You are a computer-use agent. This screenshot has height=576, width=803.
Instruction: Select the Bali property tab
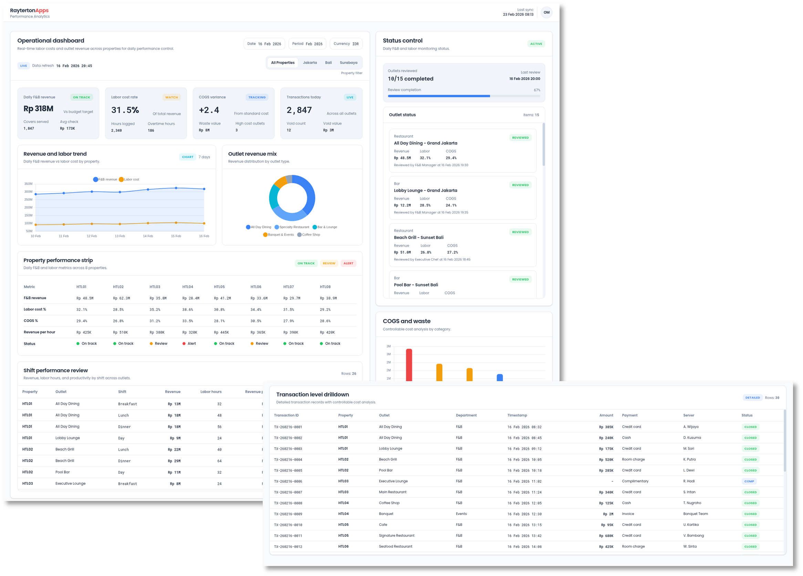tap(328, 62)
